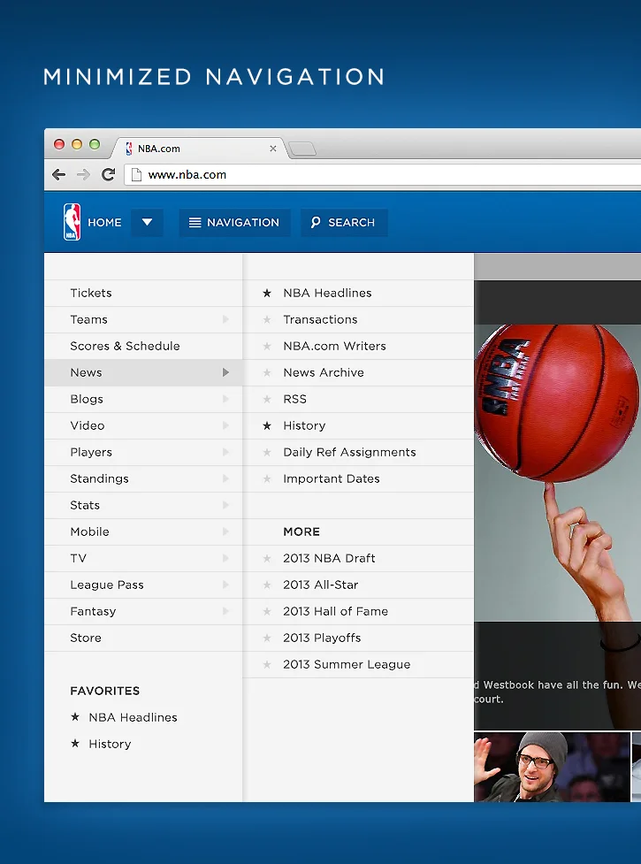Expand the Fantasy submenu arrow

tap(225, 611)
